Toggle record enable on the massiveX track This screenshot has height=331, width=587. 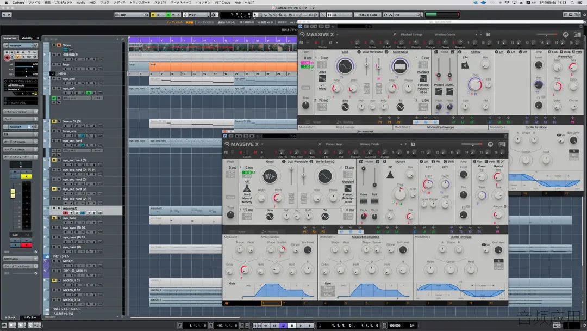coord(66,212)
